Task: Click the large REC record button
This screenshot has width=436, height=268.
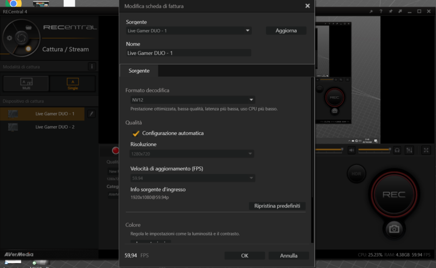Action: pos(394,195)
